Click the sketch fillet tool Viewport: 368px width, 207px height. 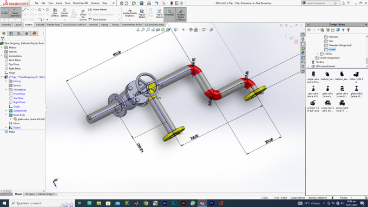point(40,19)
